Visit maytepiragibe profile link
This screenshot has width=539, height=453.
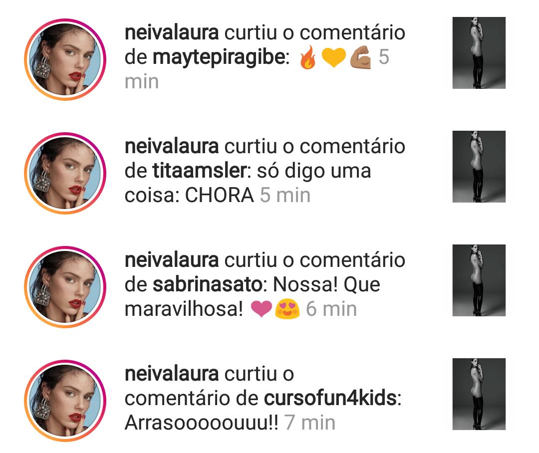pyautogui.click(x=219, y=57)
